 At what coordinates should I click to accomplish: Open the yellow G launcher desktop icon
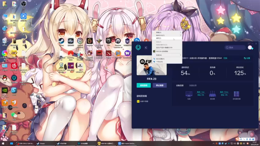point(90,41)
